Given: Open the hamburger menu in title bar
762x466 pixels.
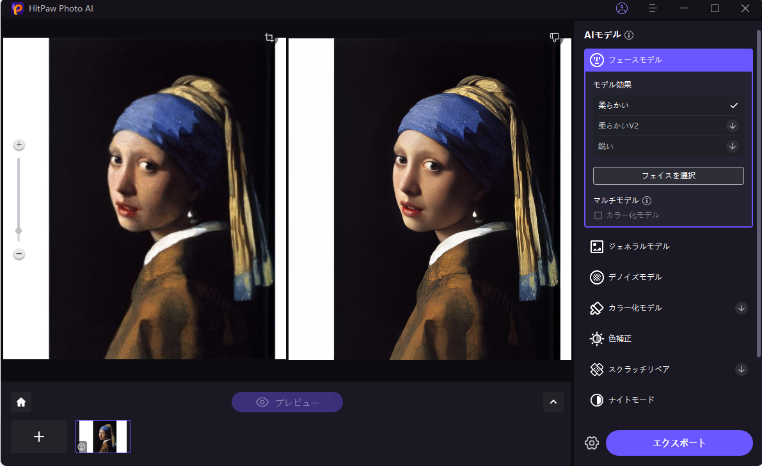Looking at the screenshot, I should point(653,8).
